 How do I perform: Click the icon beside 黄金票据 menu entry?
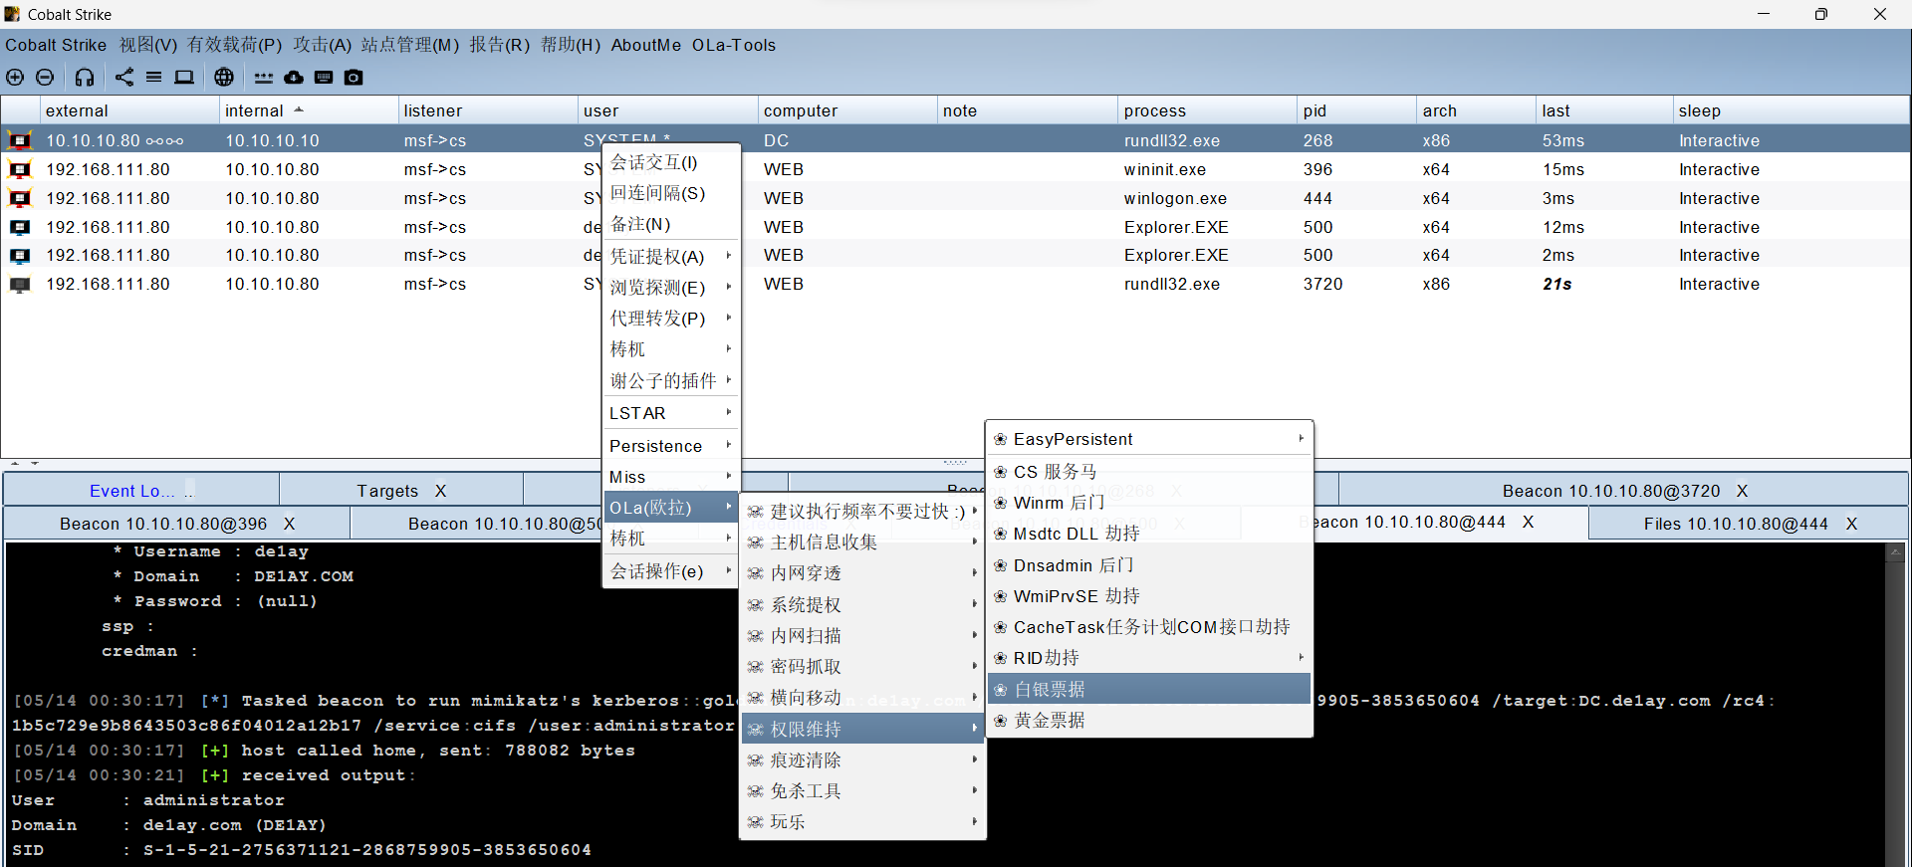click(1001, 721)
